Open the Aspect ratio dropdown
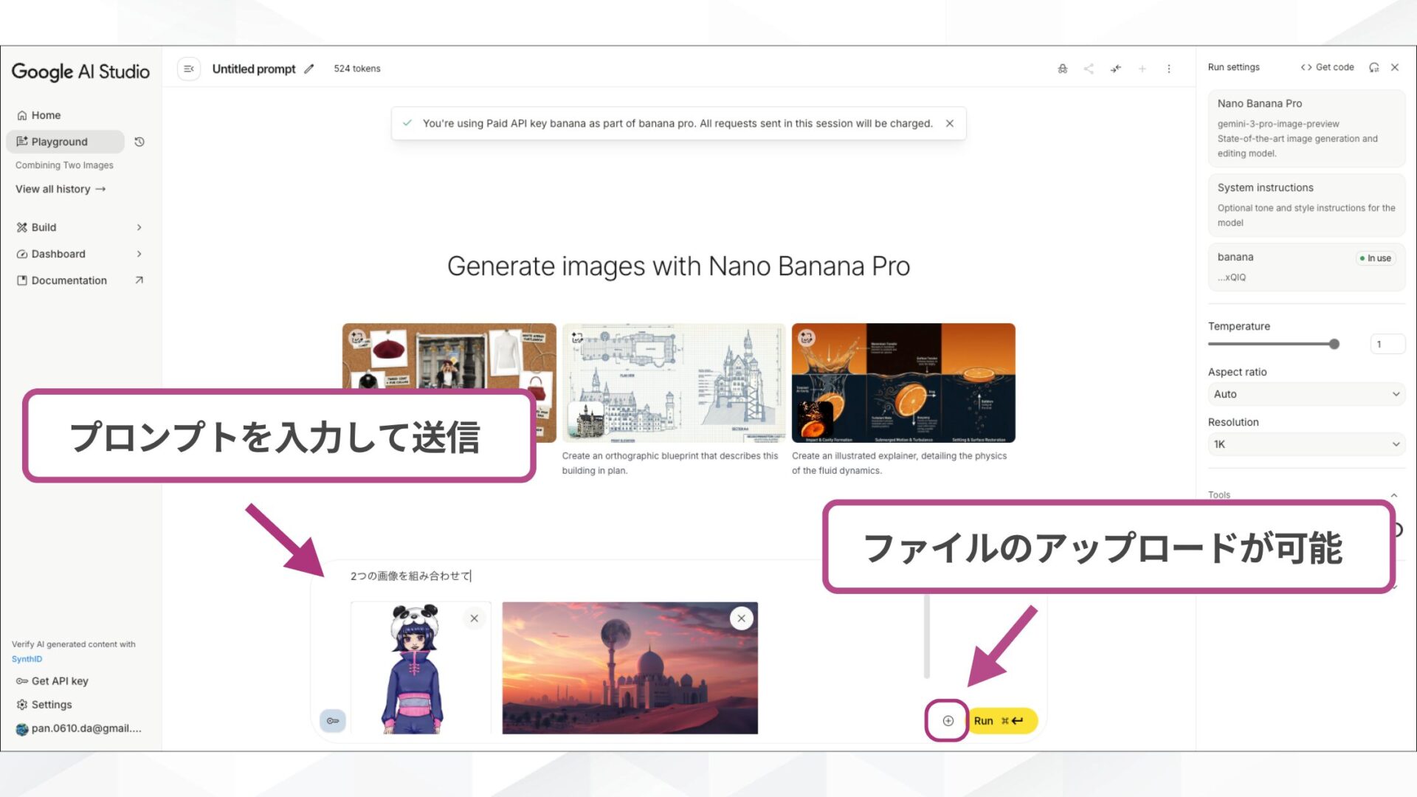The width and height of the screenshot is (1417, 797). 1305,394
